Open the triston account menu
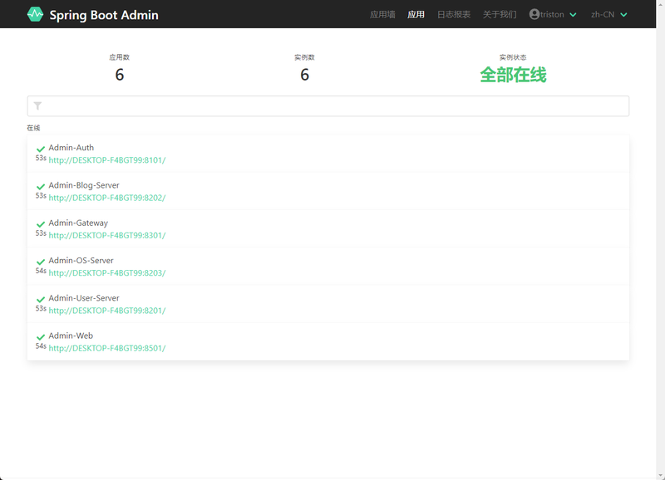Screen dimensions: 665x480 pos(553,14)
